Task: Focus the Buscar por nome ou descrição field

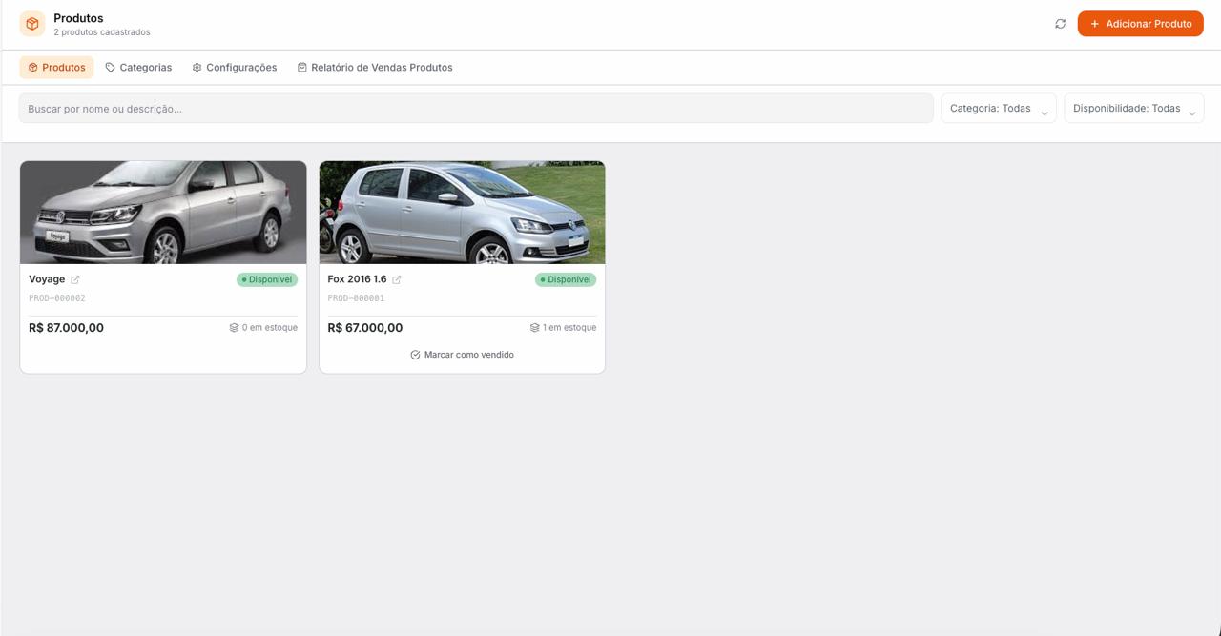Action: pos(476,109)
